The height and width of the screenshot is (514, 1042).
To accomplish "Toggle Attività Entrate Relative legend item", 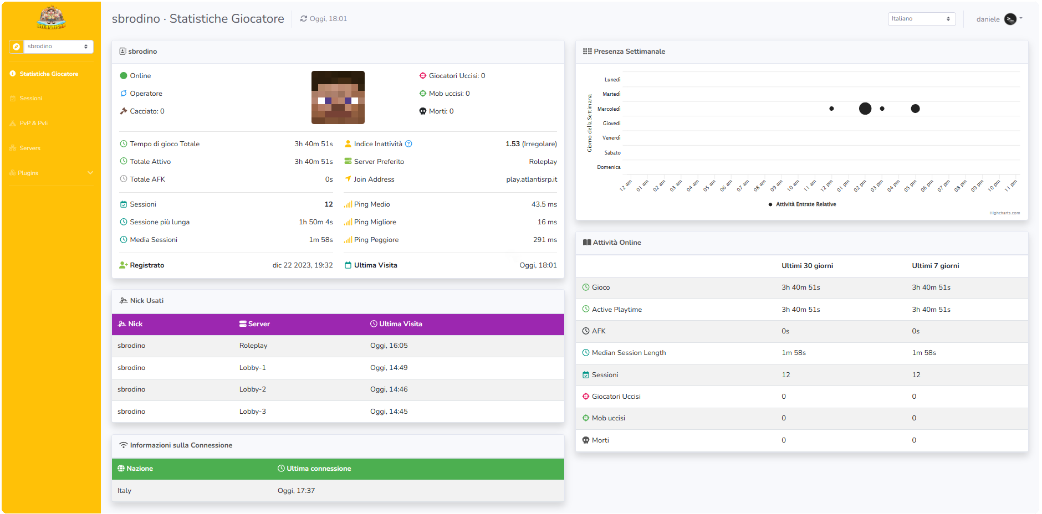I will pyautogui.click(x=802, y=204).
